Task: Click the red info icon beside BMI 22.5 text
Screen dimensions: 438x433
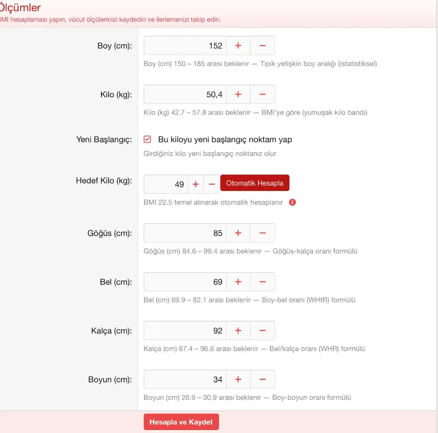Action: click(x=293, y=202)
